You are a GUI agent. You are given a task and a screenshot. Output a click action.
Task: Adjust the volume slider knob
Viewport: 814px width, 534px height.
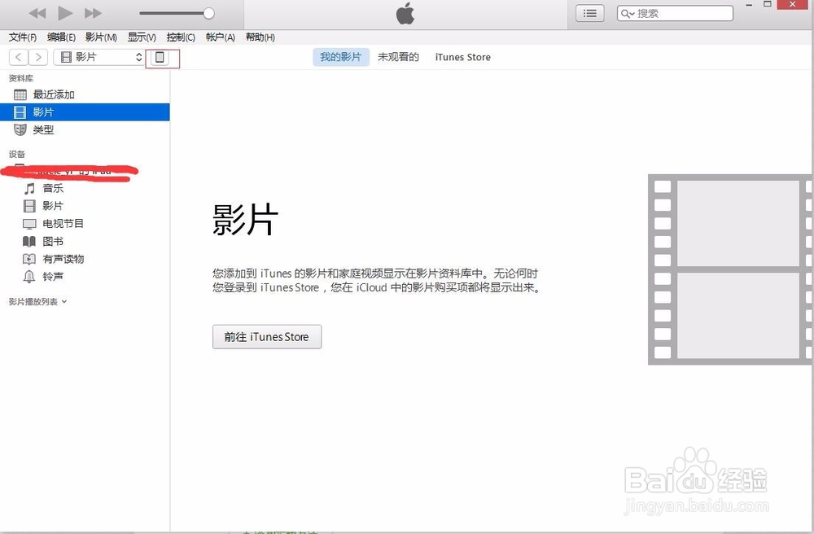point(208,14)
